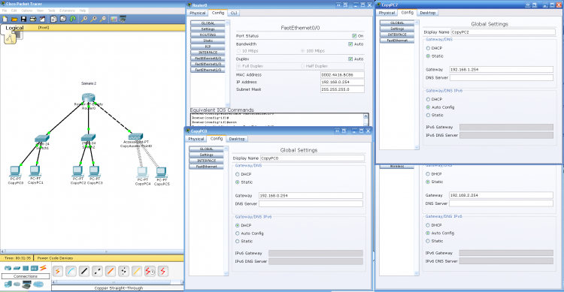The height and width of the screenshot is (292, 564).
Task: Uncheck the Bandwidth Auto checkbox
Action: point(350,44)
